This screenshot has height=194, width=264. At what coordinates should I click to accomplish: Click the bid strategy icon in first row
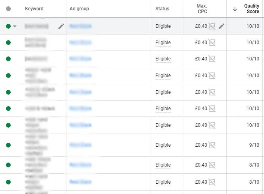[212, 26]
